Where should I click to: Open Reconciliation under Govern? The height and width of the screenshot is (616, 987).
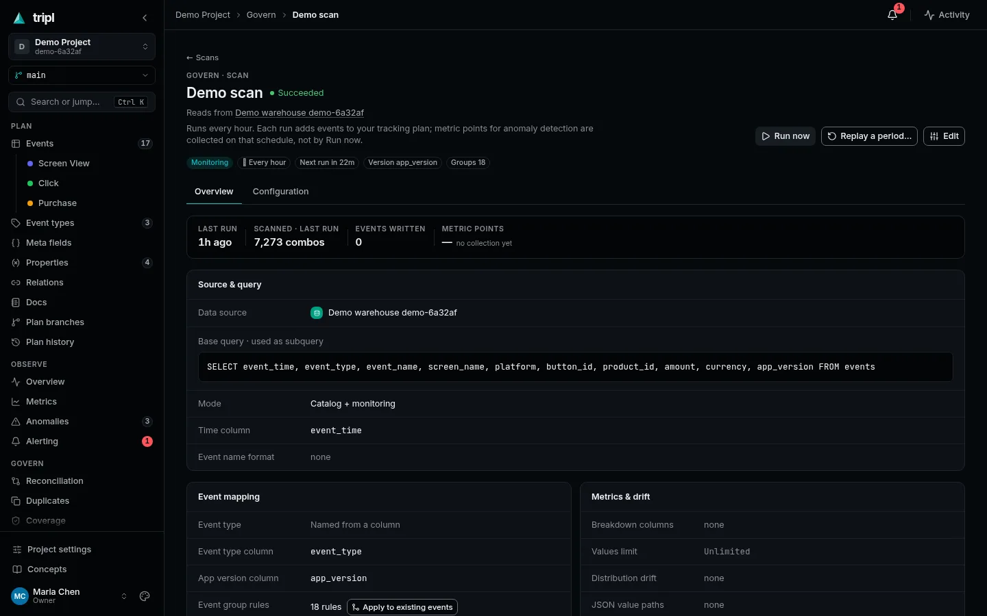click(x=82, y=481)
